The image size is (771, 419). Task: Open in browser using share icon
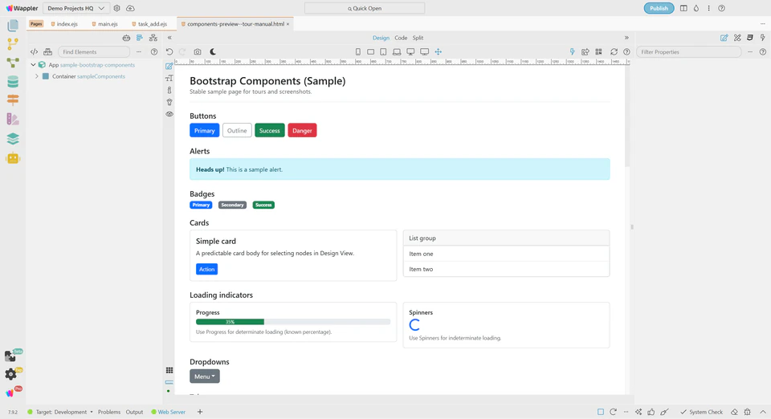click(x=585, y=51)
